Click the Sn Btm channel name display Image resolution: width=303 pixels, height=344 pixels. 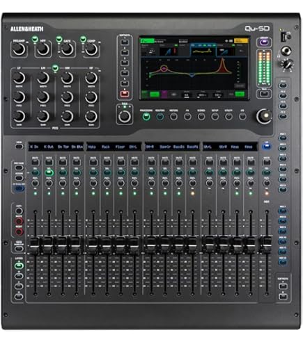tap(77, 147)
